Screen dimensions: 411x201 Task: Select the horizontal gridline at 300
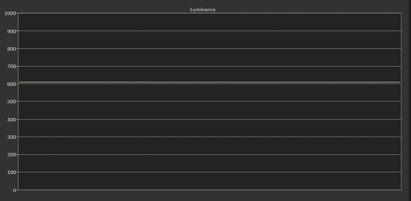(x=210, y=137)
